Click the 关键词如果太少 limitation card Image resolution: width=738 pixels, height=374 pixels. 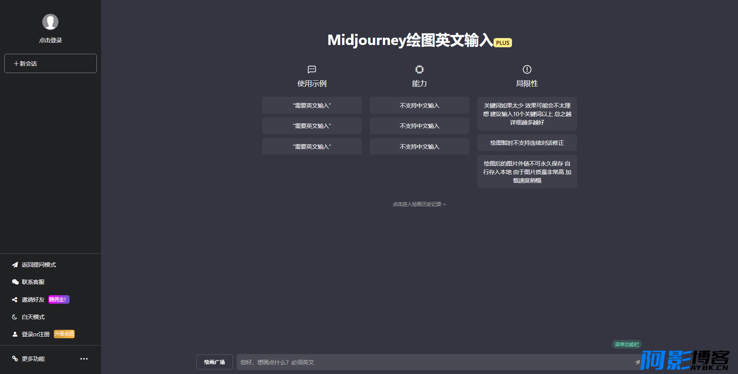(x=527, y=114)
